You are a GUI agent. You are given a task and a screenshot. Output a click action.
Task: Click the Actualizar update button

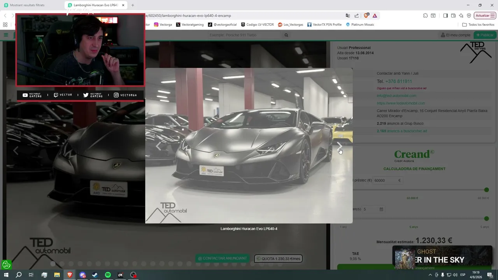pos(485,16)
